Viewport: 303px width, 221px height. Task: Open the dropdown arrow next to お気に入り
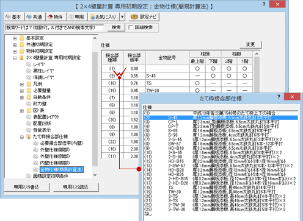tap(122, 17)
